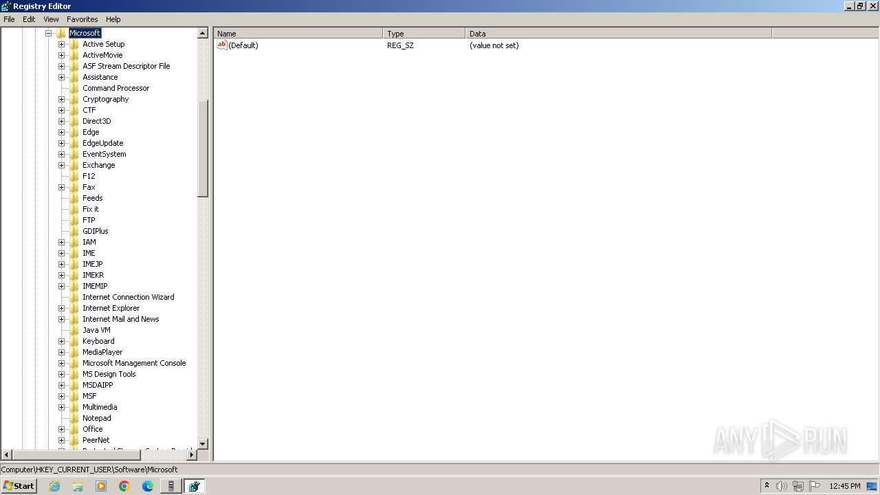Select the Internet Mail and News key

point(121,319)
